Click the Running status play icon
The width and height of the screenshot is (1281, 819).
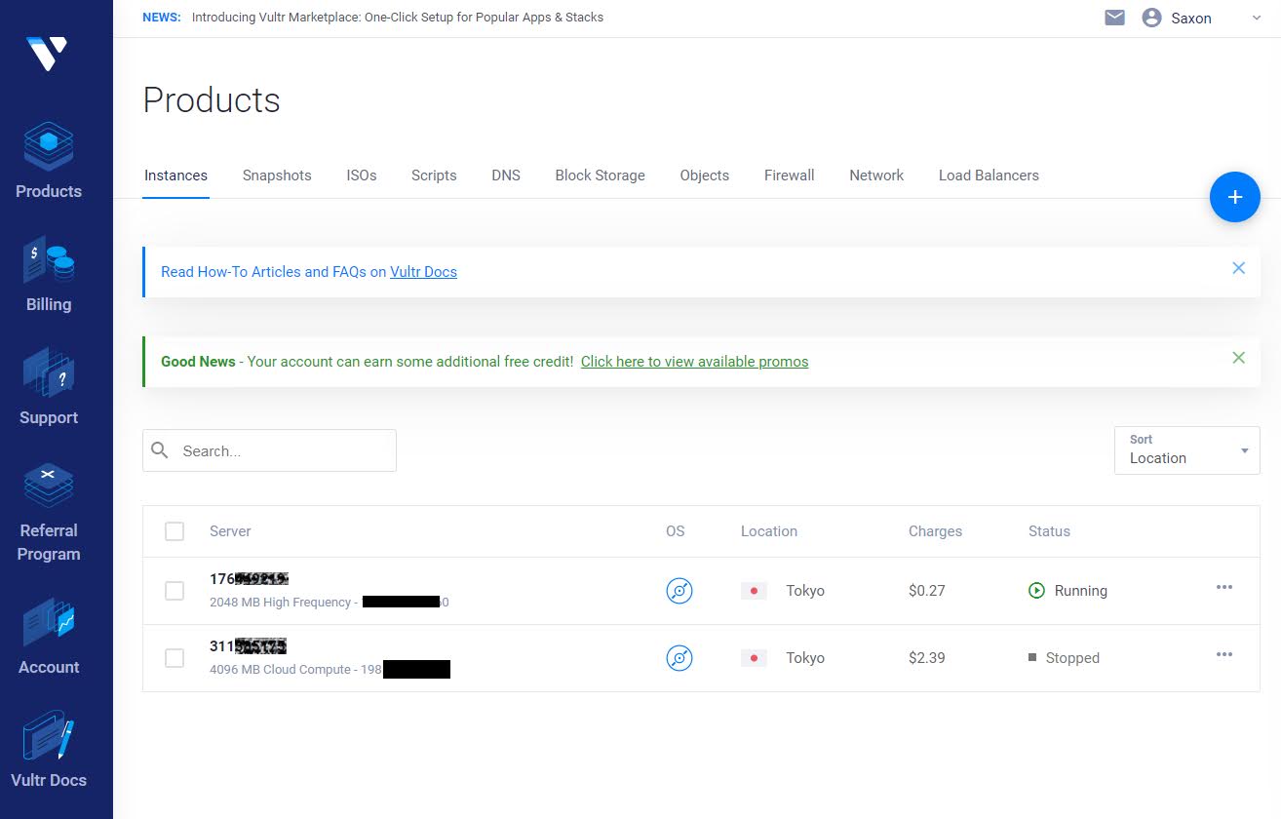tap(1036, 590)
